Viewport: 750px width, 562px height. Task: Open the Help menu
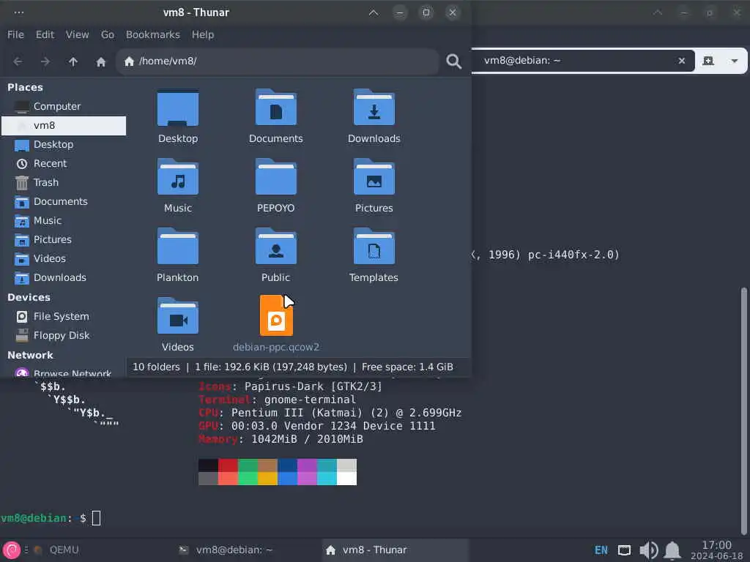203,35
